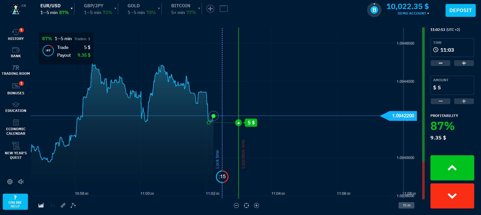This screenshot has width=481, height=215.
Task: Click the DEPOSIT button
Action: point(460,10)
